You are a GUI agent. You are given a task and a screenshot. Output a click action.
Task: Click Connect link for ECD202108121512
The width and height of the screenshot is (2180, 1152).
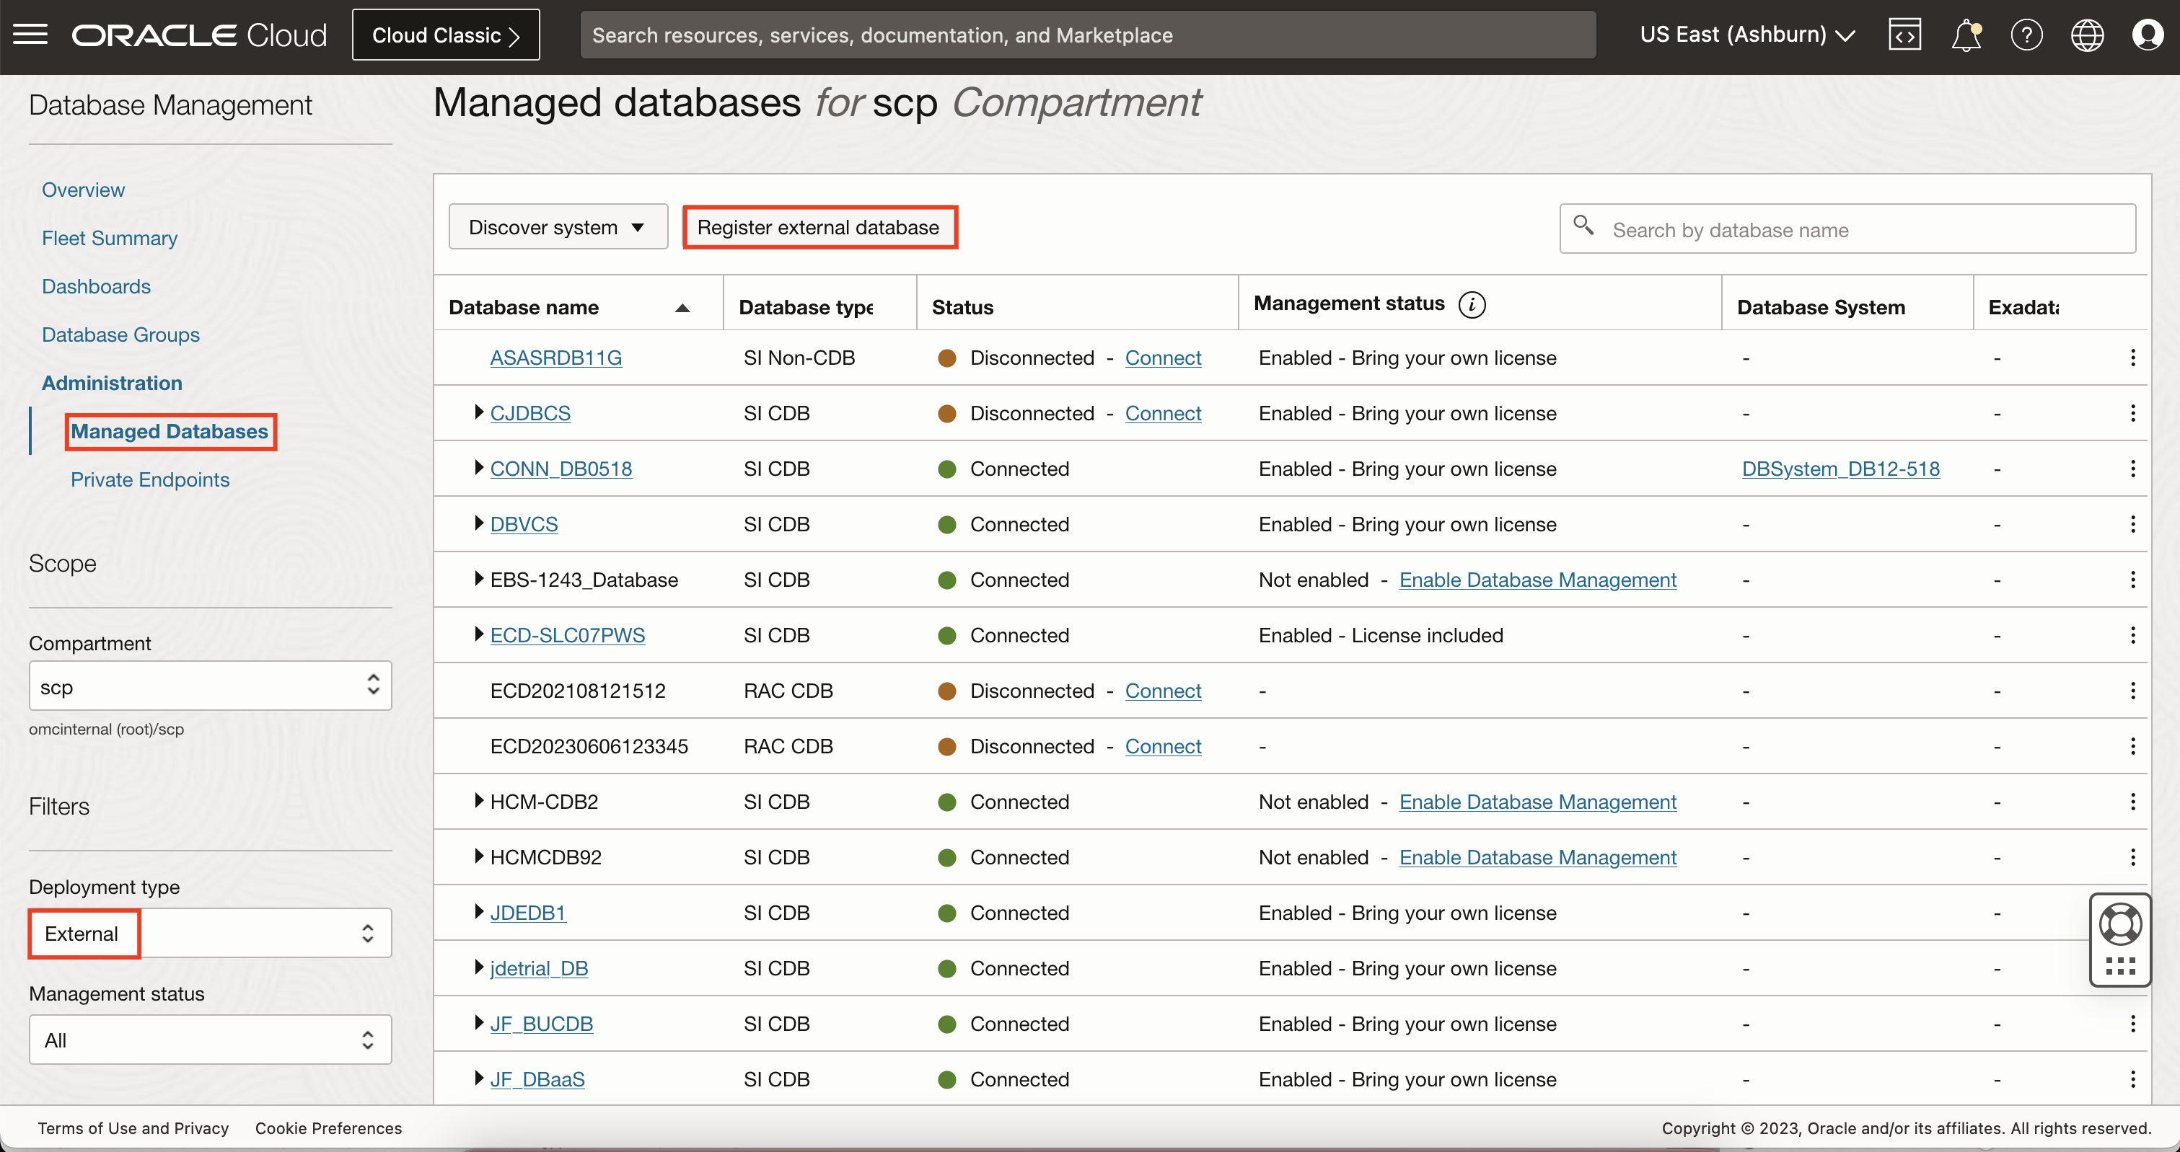pyautogui.click(x=1163, y=690)
